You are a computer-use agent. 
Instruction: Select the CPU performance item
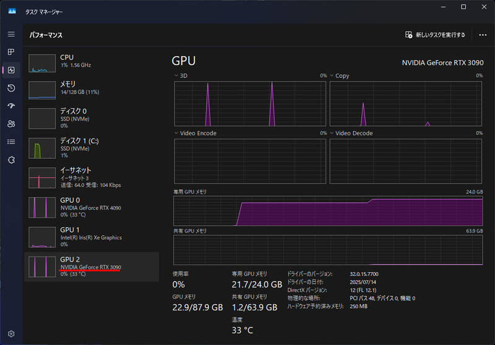pyautogui.click(x=92, y=63)
